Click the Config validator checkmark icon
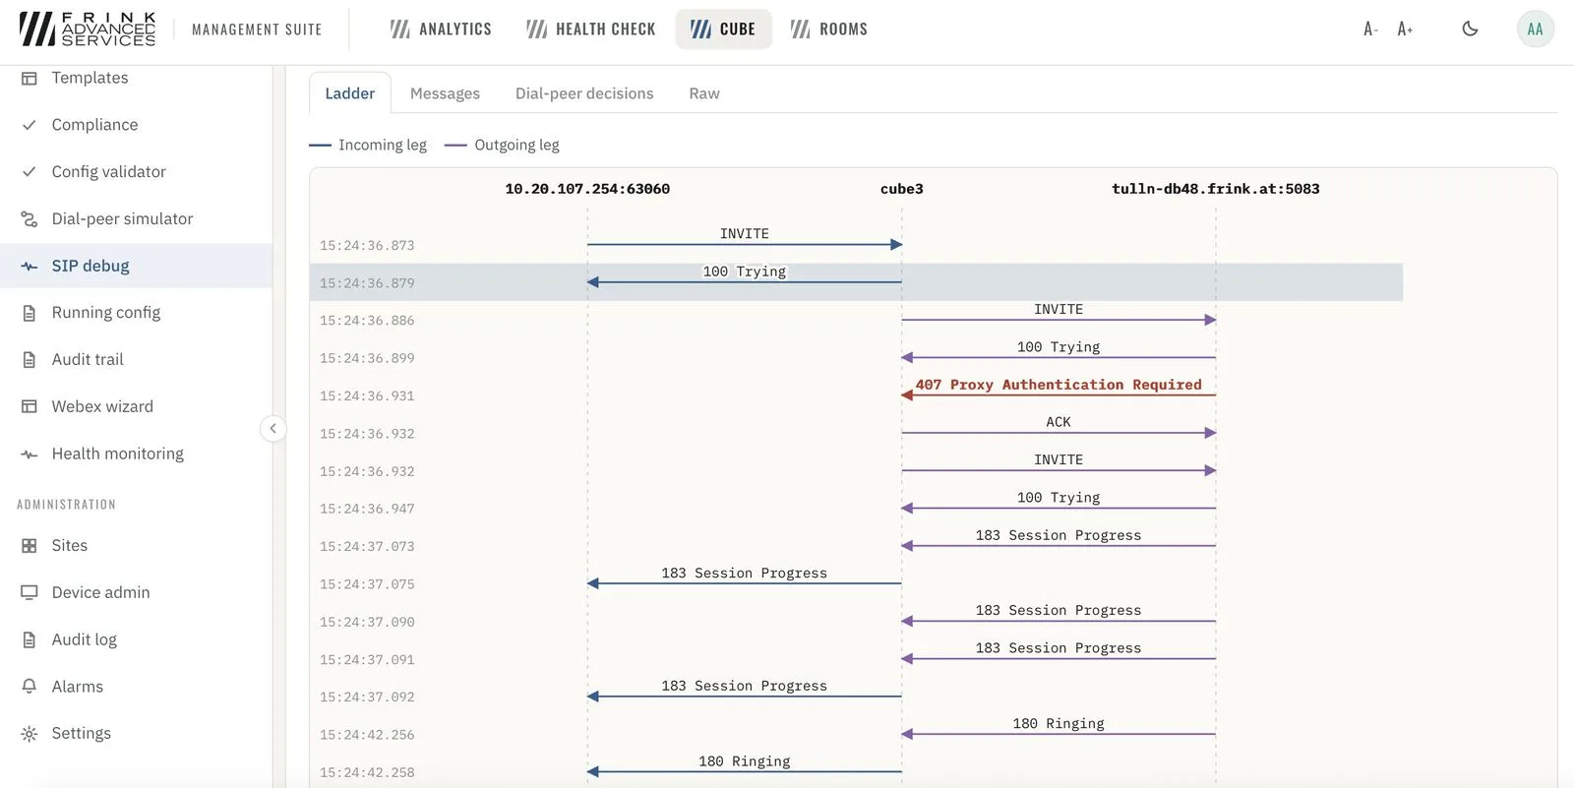The width and height of the screenshot is (1574, 788). point(30,172)
